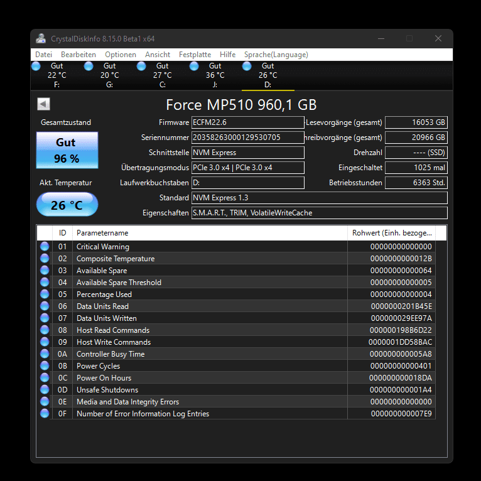This screenshot has height=481, width=481.
Task: Open the Bearbeiten menu
Action: point(78,55)
